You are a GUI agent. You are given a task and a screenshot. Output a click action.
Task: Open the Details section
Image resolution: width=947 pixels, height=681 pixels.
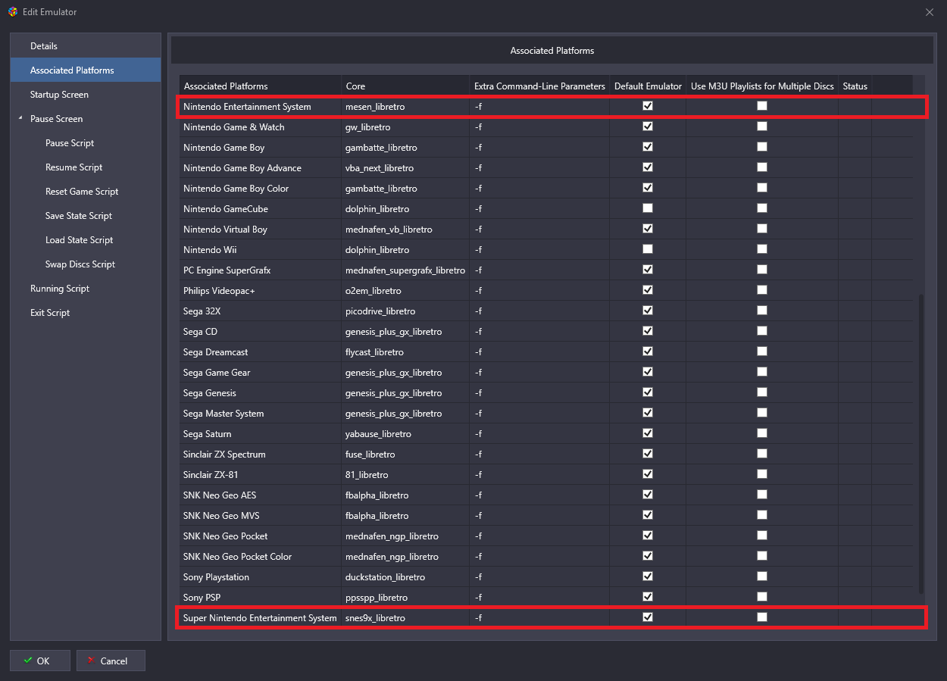coord(44,46)
